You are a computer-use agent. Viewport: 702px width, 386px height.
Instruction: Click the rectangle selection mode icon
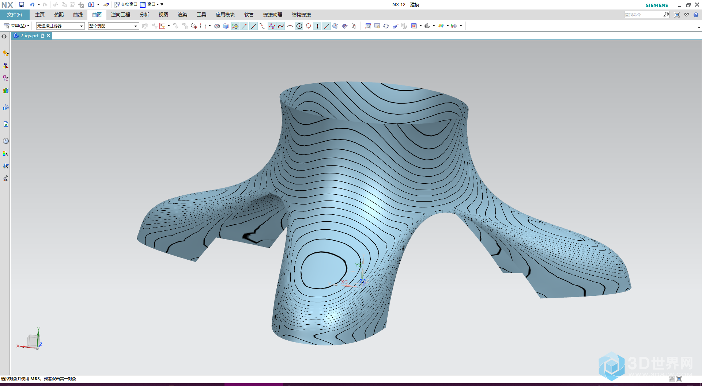[x=203, y=26]
